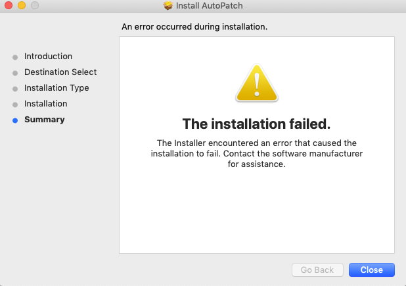Click the "An error occurred during installation" text
Viewport: 406px width, 286px height.
tap(194, 27)
